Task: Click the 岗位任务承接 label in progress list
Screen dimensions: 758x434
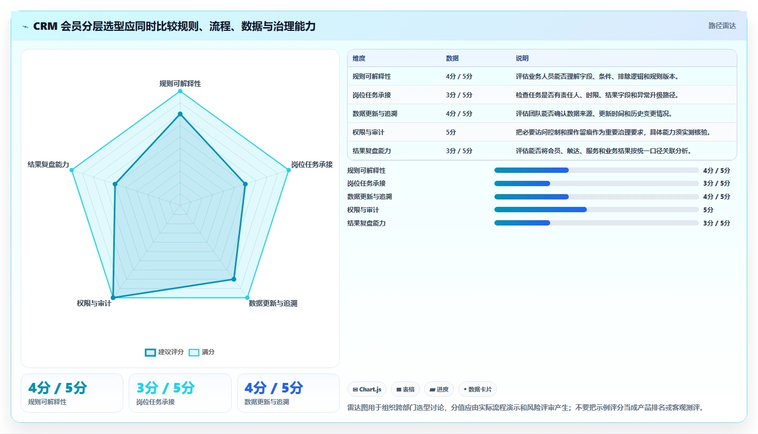Action: coord(366,183)
